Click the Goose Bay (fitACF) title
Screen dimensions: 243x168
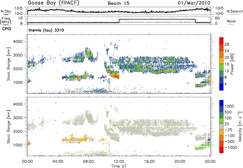pos(53,3)
